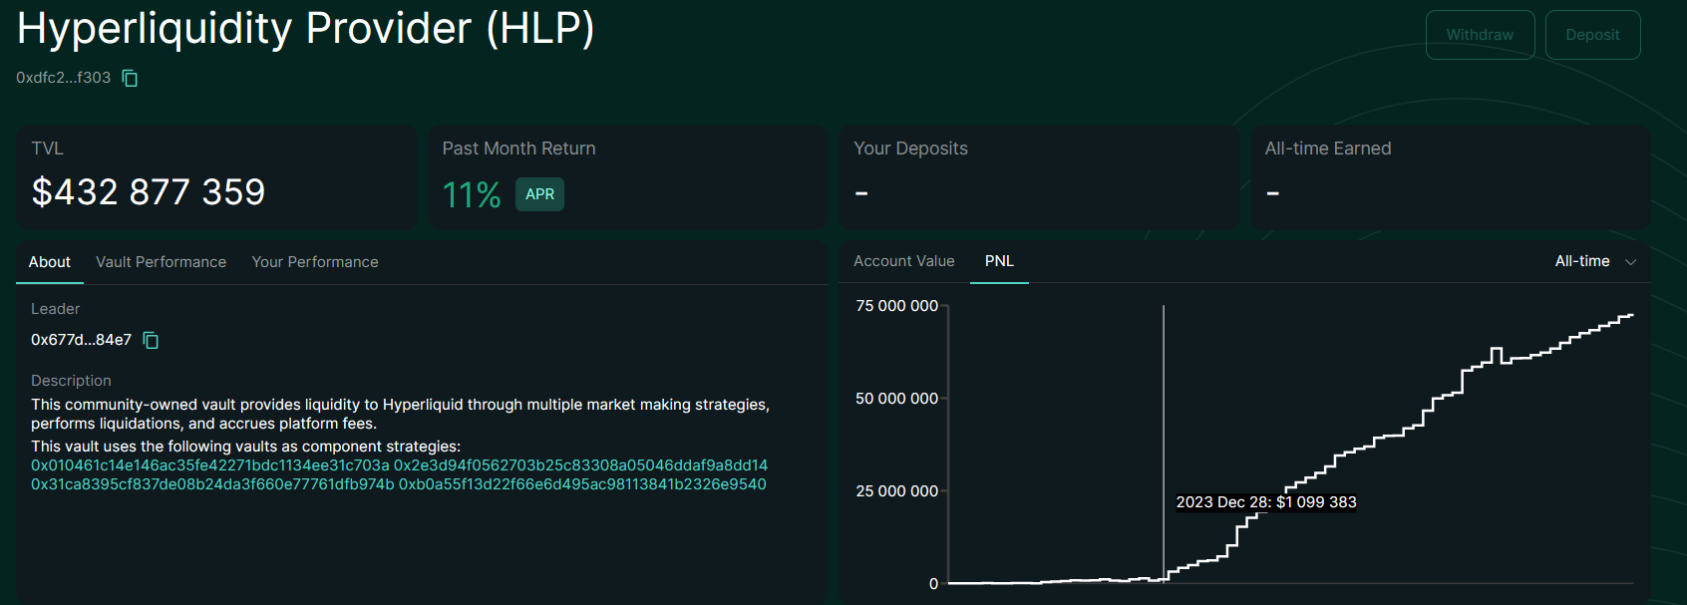Image resolution: width=1687 pixels, height=605 pixels.
Task: Select the PNL chart tab
Action: pyautogui.click(x=999, y=261)
